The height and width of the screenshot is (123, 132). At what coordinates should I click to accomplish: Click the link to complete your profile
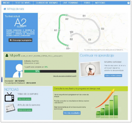[65, 76]
